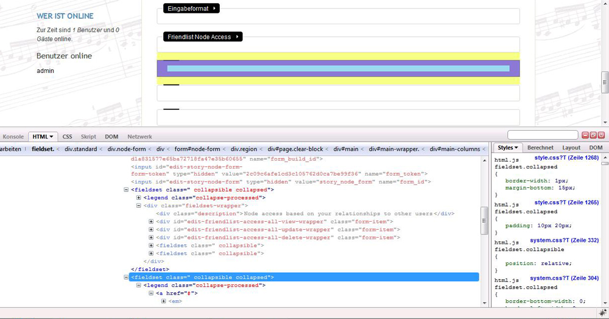Open the Berechnet side panel tab
The height and width of the screenshot is (319, 609).
pyautogui.click(x=540, y=148)
